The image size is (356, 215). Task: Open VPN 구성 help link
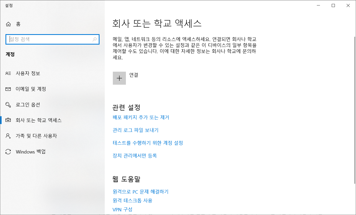[122, 210]
